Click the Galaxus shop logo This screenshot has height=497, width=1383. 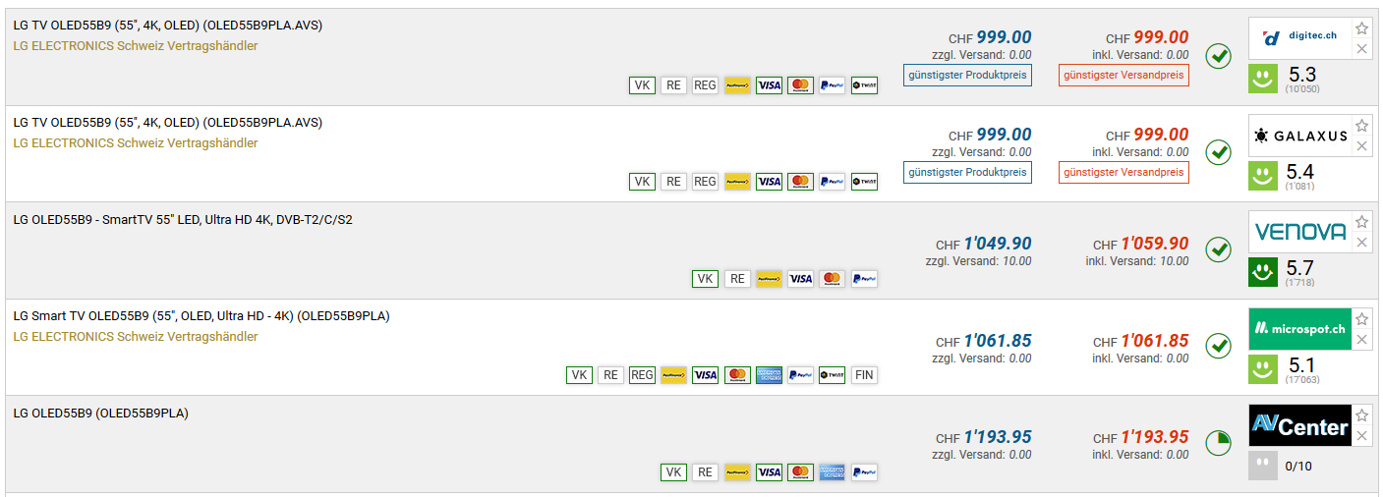point(1298,136)
